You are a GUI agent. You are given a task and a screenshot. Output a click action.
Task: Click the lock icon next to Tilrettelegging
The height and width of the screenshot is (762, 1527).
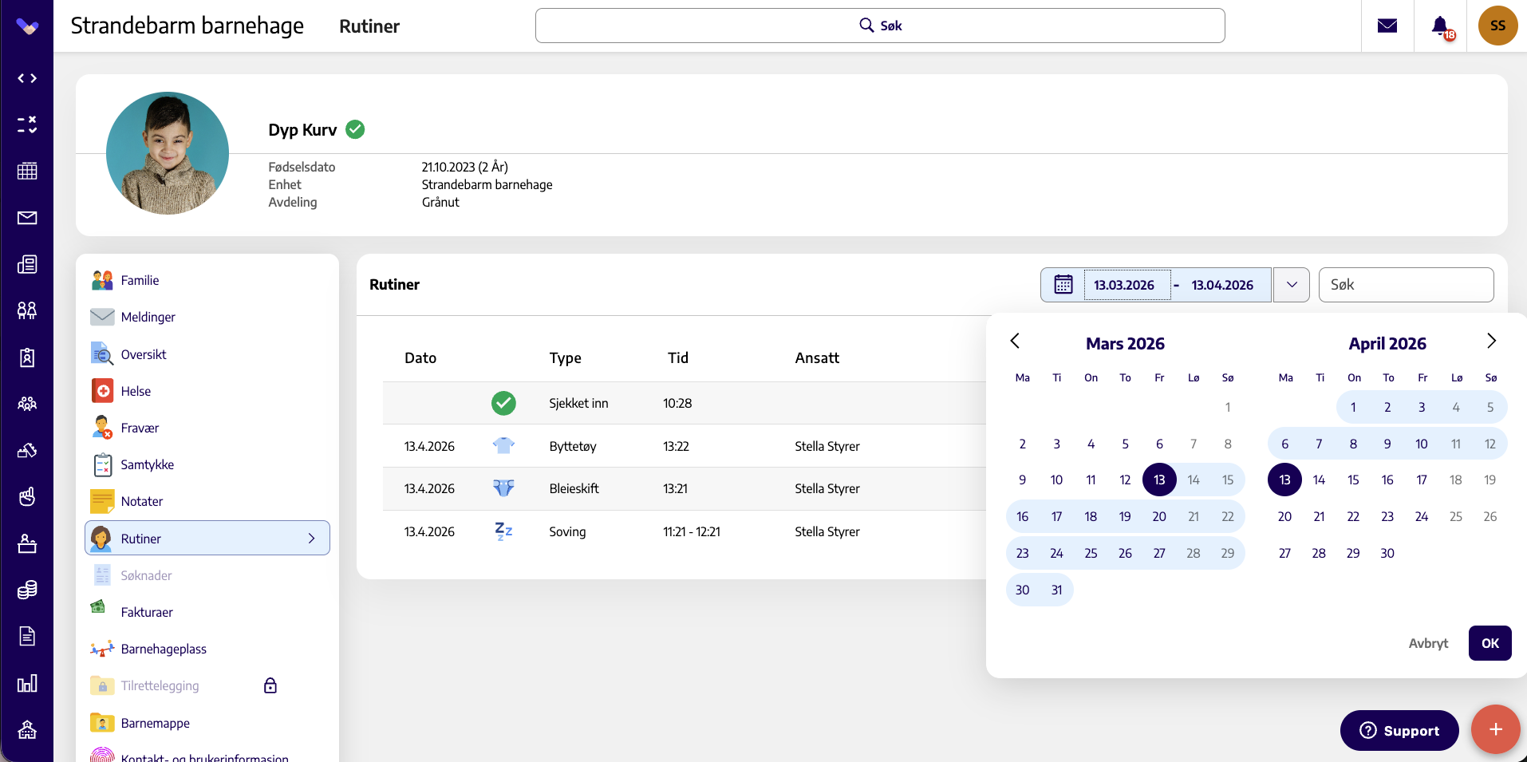point(270,685)
